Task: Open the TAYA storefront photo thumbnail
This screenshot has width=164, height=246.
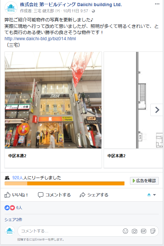Action: (x=53, y=100)
